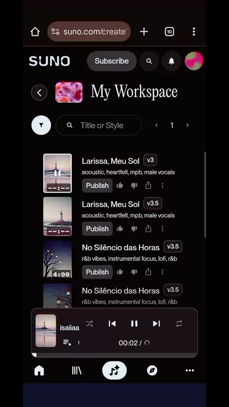Open more options for Larissa, Meu Sol v3
Viewport: 229px width, 407px height.
(163, 185)
